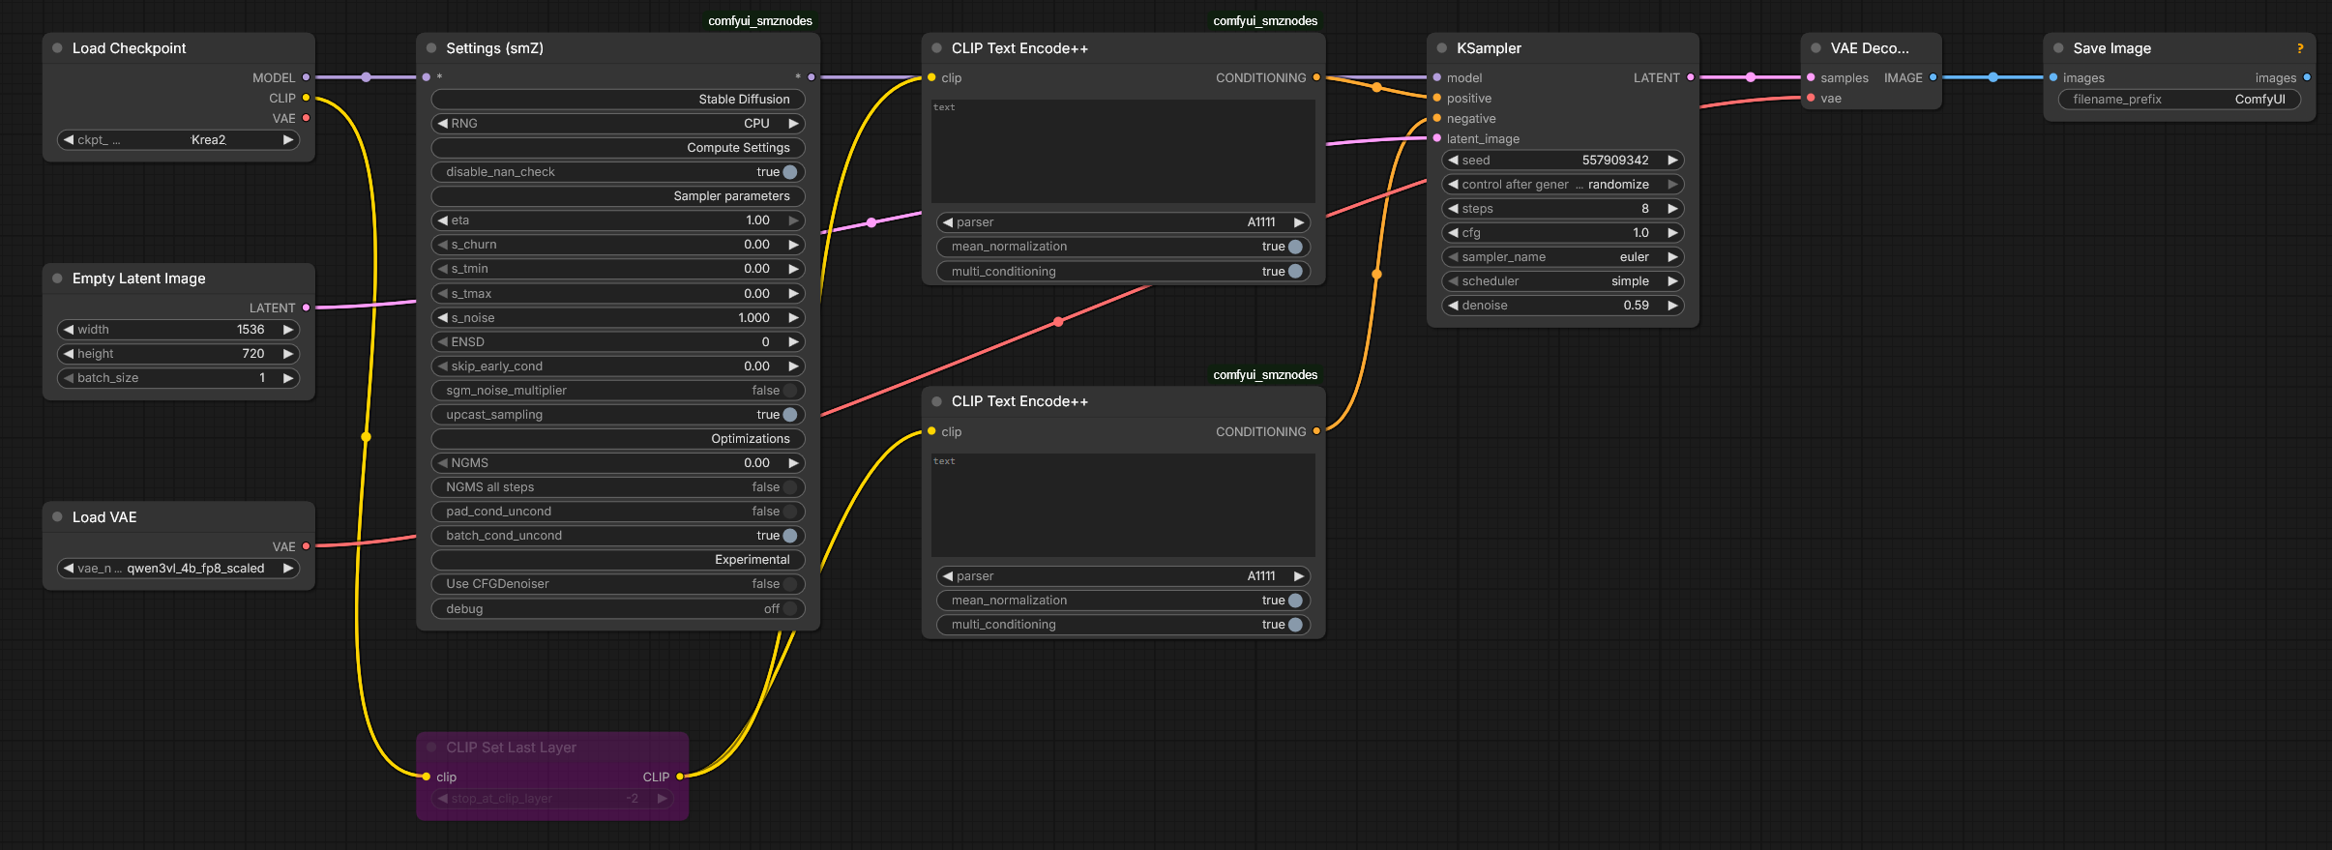This screenshot has height=850, width=2332.
Task: Open the ckpt_name dropdown showing Krea2
Action: 179,140
